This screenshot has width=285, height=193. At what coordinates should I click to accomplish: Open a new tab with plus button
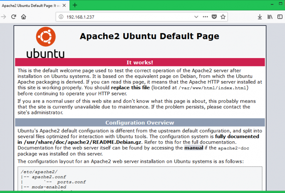[75, 5]
